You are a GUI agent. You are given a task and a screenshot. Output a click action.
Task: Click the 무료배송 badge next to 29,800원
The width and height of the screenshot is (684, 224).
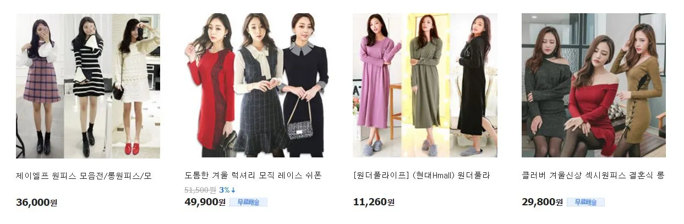point(585,202)
